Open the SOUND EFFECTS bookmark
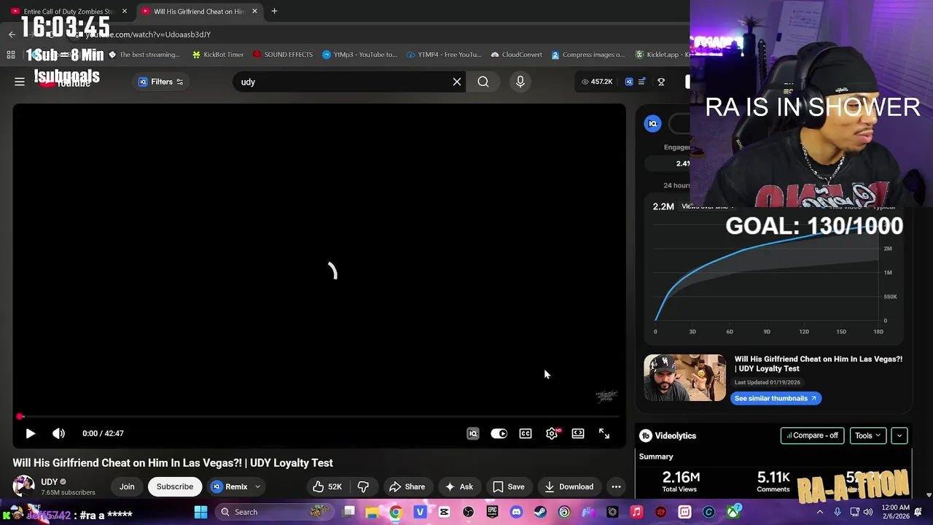 (282, 55)
